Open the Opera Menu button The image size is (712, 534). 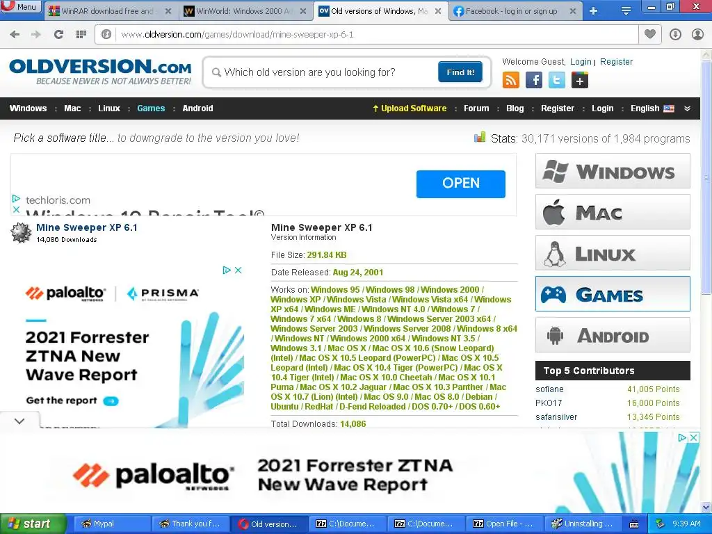(x=20, y=7)
